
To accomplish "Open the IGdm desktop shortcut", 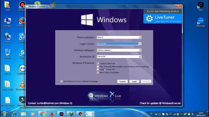I will [201, 6].
